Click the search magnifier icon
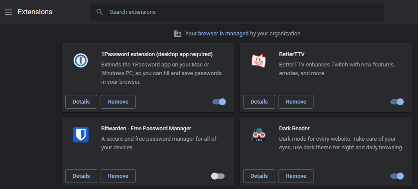 click(x=100, y=12)
